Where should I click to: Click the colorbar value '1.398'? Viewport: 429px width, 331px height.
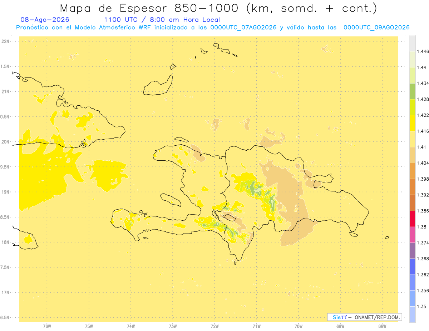click(423, 179)
